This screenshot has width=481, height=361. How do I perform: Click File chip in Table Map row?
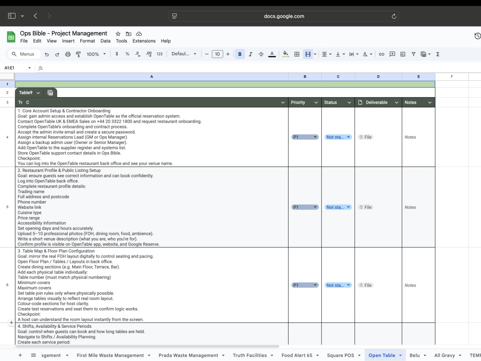pyautogui.click(x=366, y=285)
